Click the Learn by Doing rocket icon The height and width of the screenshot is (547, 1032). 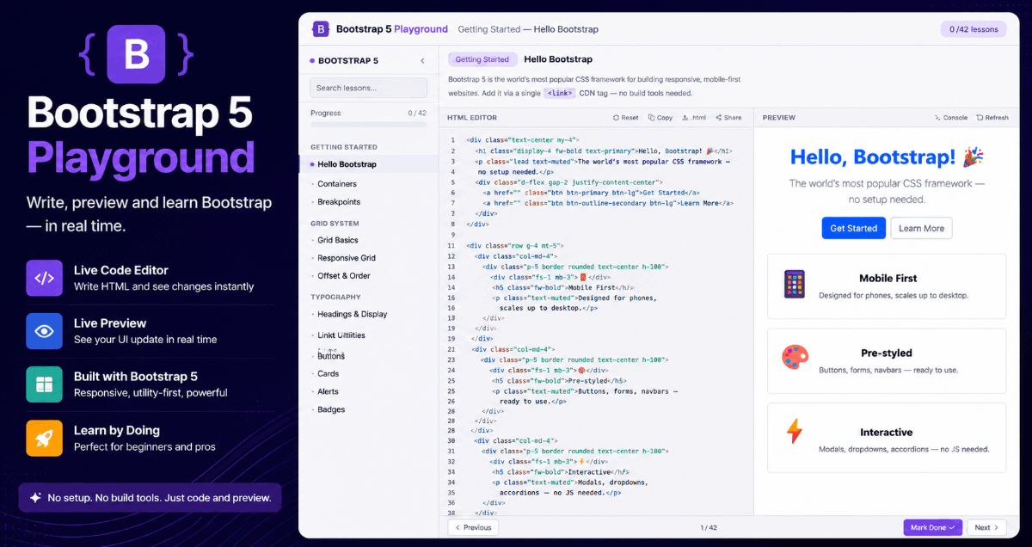click(x=44, y=438)
